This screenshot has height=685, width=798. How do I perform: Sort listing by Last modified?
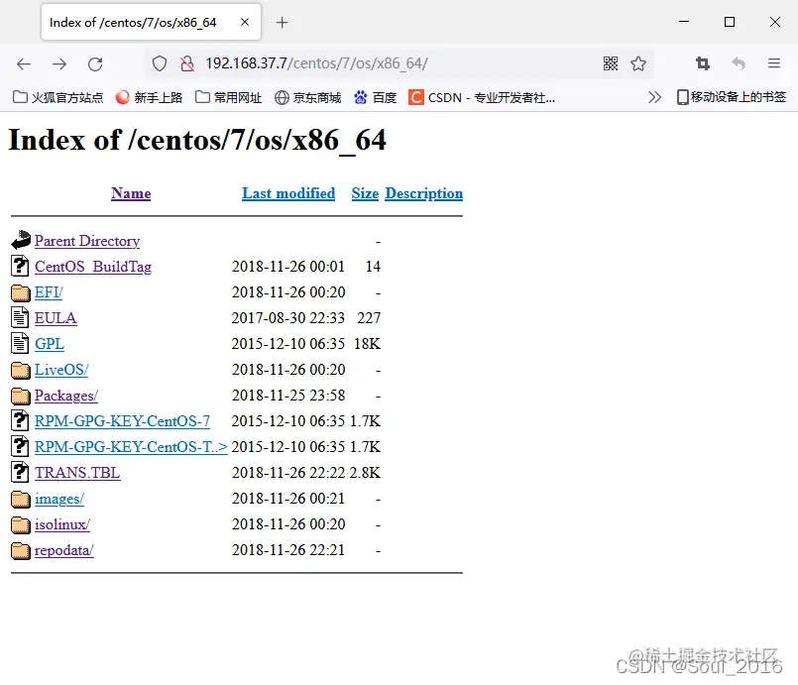coord(288,193)
